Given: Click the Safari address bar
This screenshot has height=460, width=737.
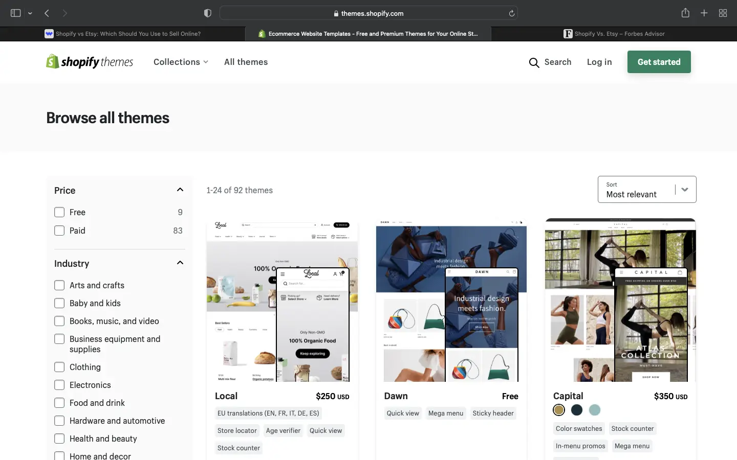Looking at the screenshot, I should [368, 13].
